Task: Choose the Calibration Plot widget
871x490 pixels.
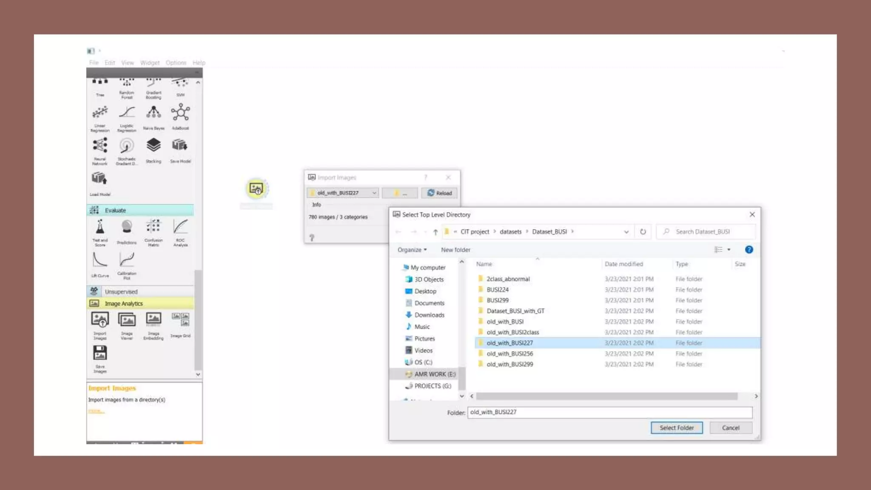Action: click(x=127, y=265)
